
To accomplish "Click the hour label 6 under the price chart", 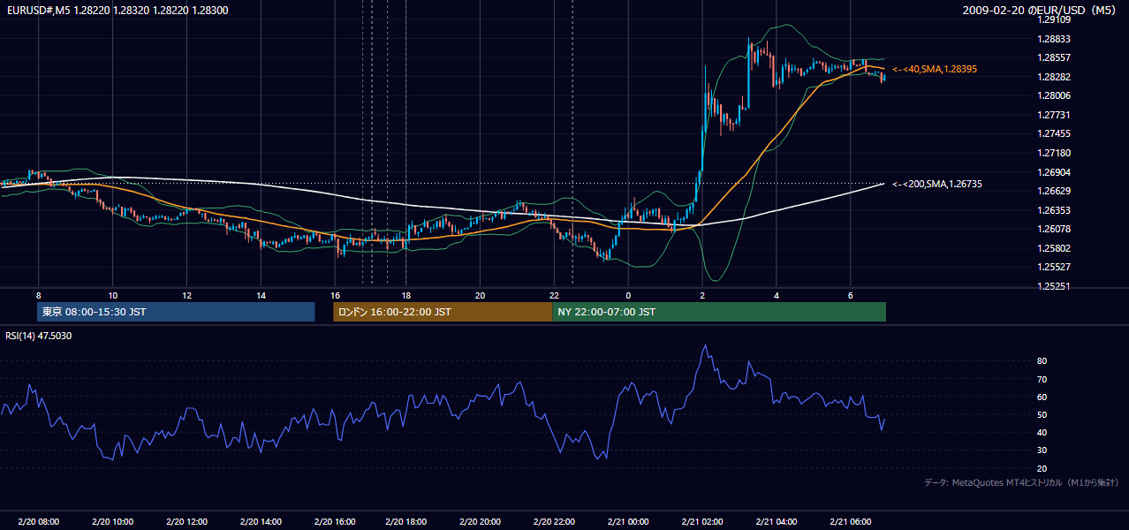I will (850, 295).
